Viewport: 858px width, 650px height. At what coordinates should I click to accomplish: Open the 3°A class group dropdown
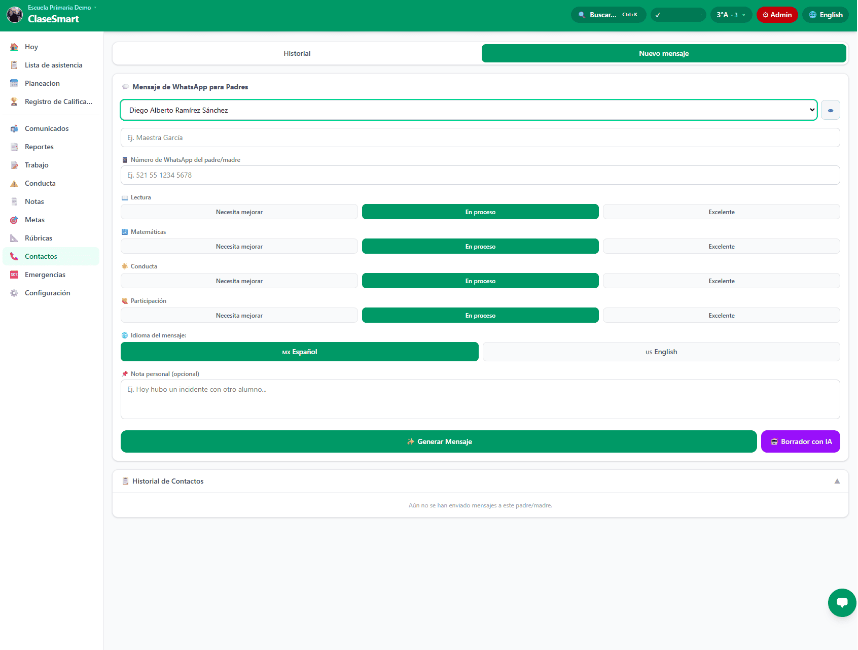coord(731,15)
